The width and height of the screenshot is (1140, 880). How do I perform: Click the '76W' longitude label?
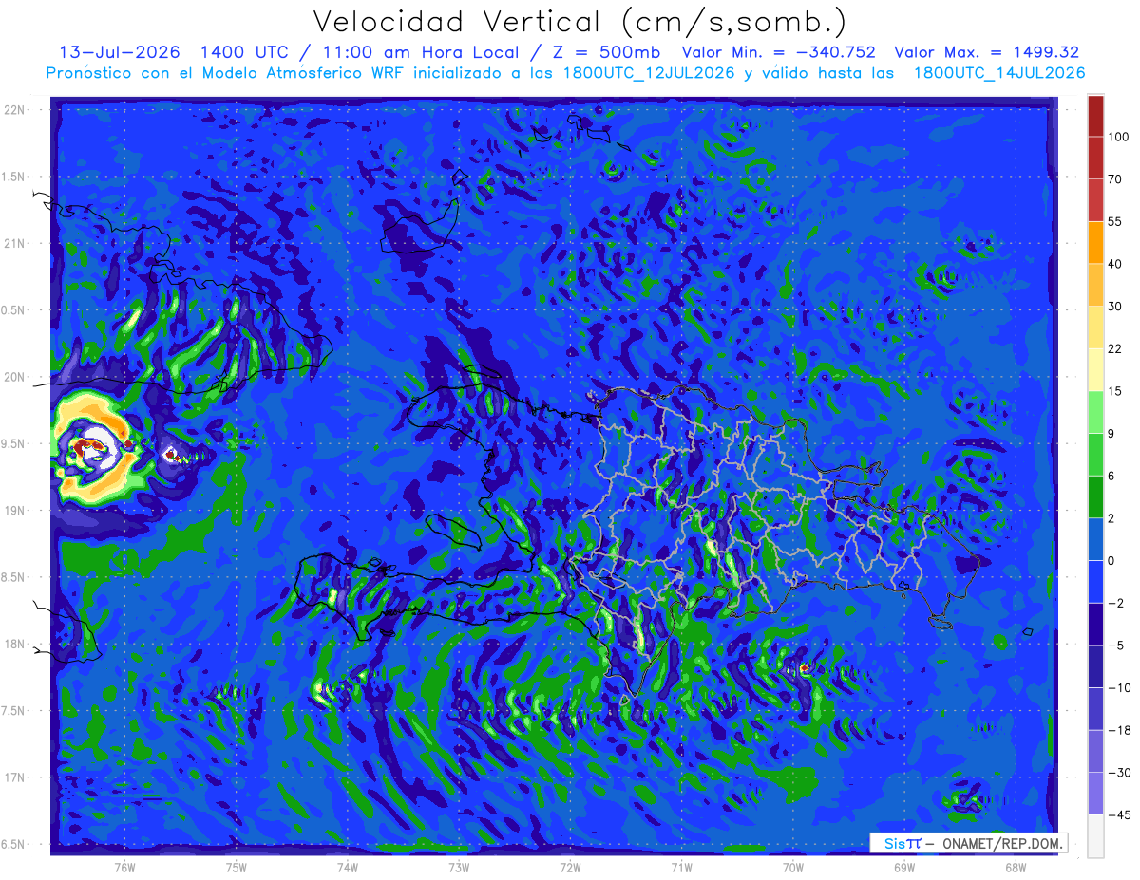pos(124,867)
